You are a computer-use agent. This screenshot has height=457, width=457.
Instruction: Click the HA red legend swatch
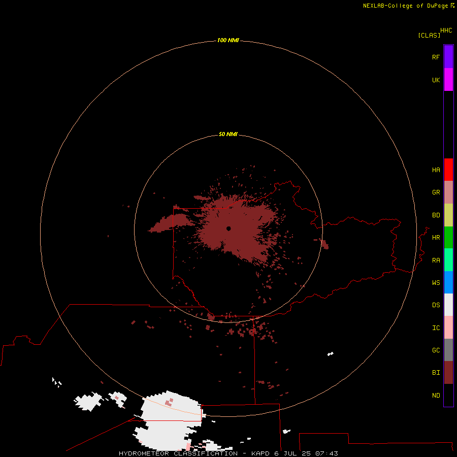tap(448, 170)
